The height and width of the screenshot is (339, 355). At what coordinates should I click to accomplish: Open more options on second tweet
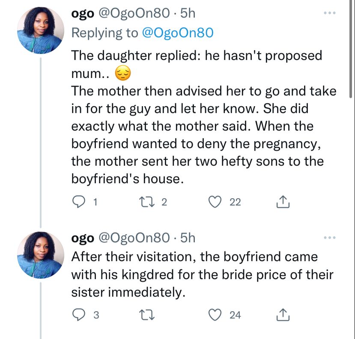point(330,238)
